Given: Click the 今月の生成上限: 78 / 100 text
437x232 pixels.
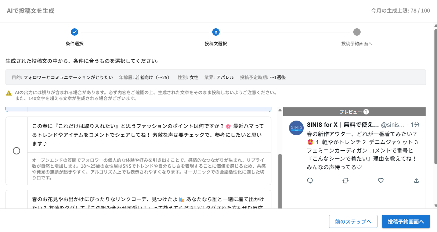Looking at the screenshot, I should pyautogui.click(x=401, y=11).
